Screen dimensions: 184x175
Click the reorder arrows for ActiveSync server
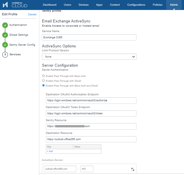pos(133,169)
